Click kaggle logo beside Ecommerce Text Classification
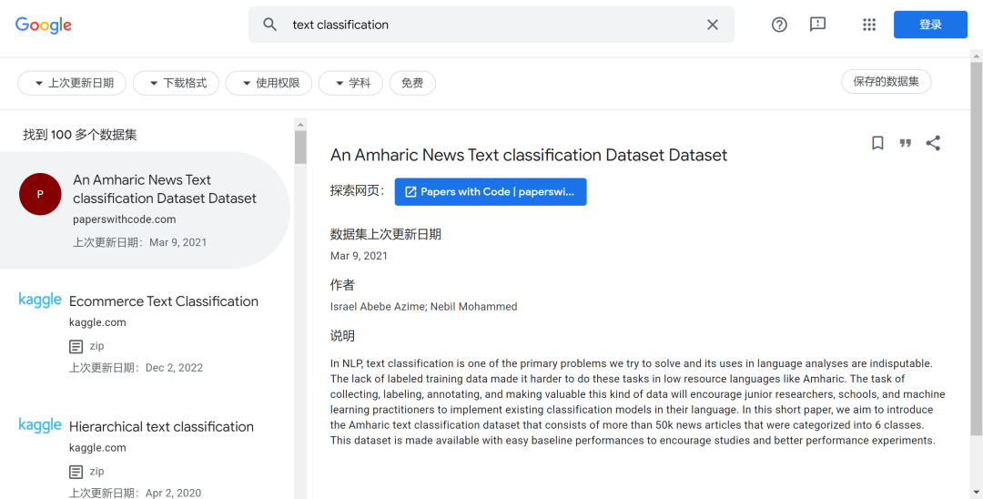This screenshot has width=983, height=499. (40, 300)
